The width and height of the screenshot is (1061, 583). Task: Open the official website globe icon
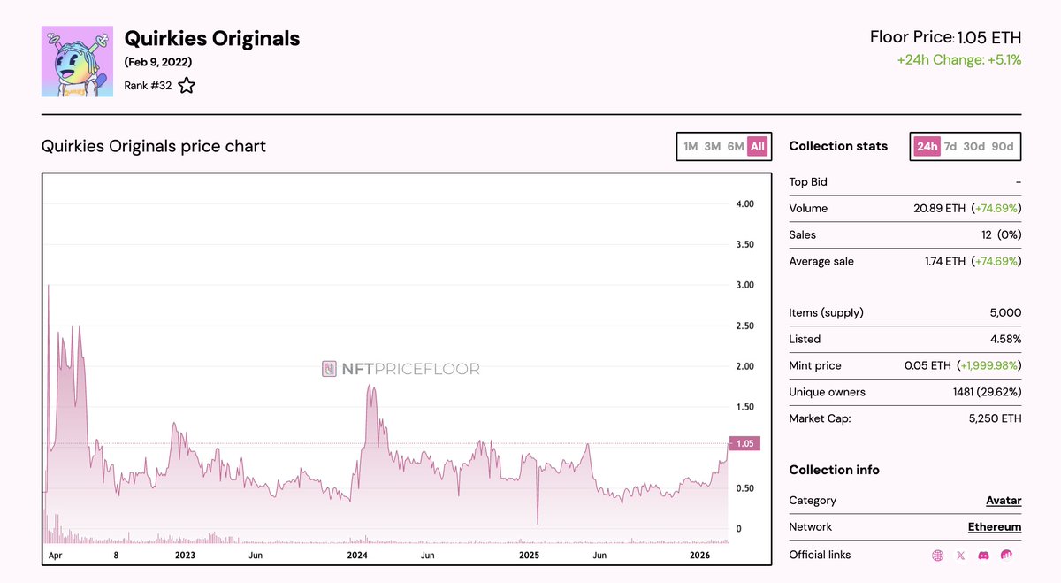(x=938, y=556)
